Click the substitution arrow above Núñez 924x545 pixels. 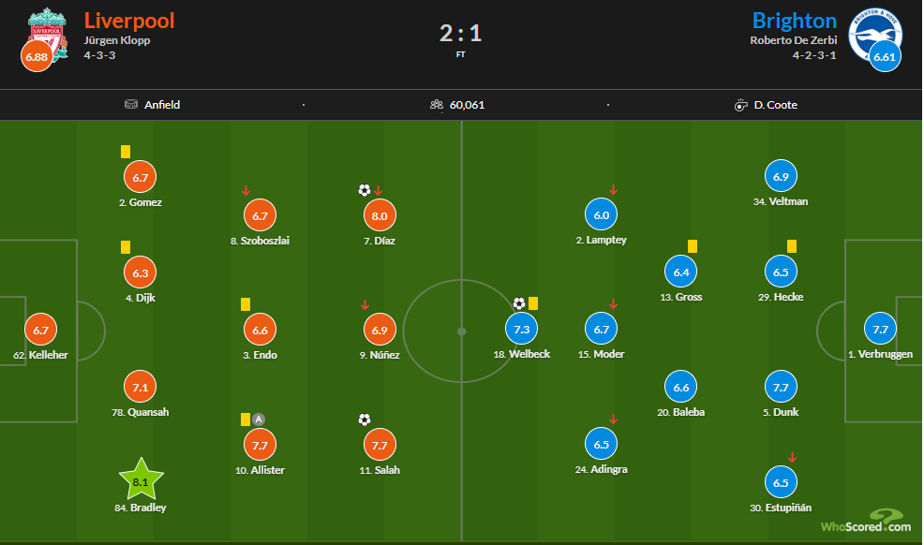(365, 305)
